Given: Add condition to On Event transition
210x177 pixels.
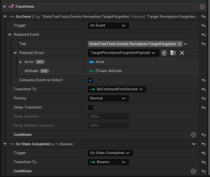Looking at the screenshot, I should point(193,135).
